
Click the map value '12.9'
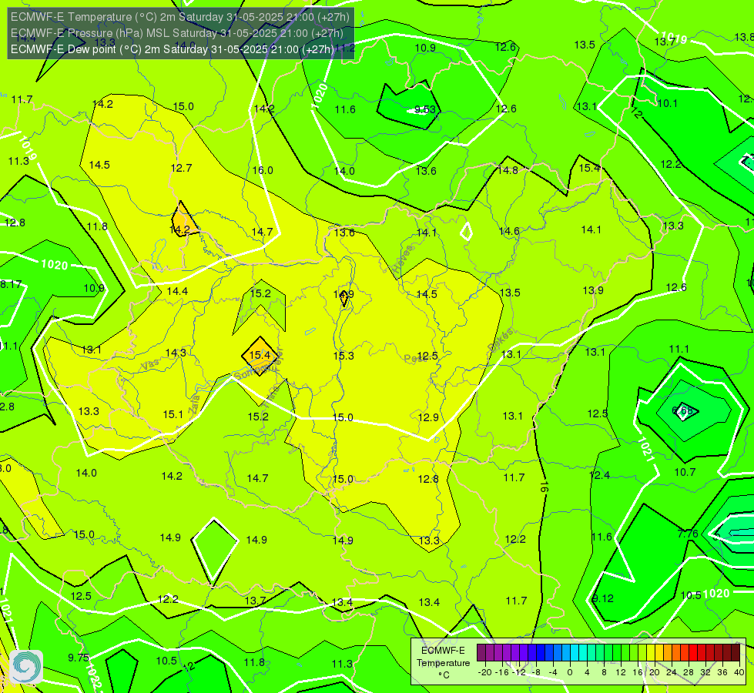pyautogui.click(x=428, y=417)
